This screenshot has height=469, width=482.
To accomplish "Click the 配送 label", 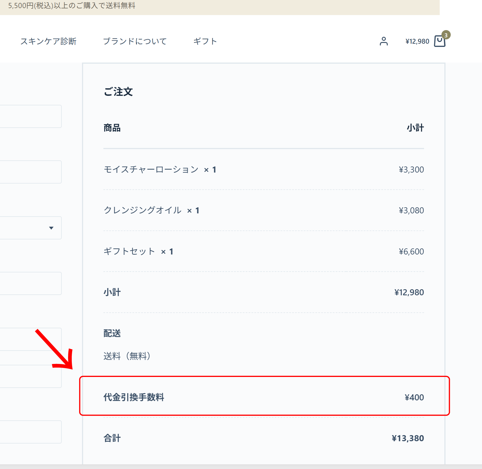I will (112, 334).
